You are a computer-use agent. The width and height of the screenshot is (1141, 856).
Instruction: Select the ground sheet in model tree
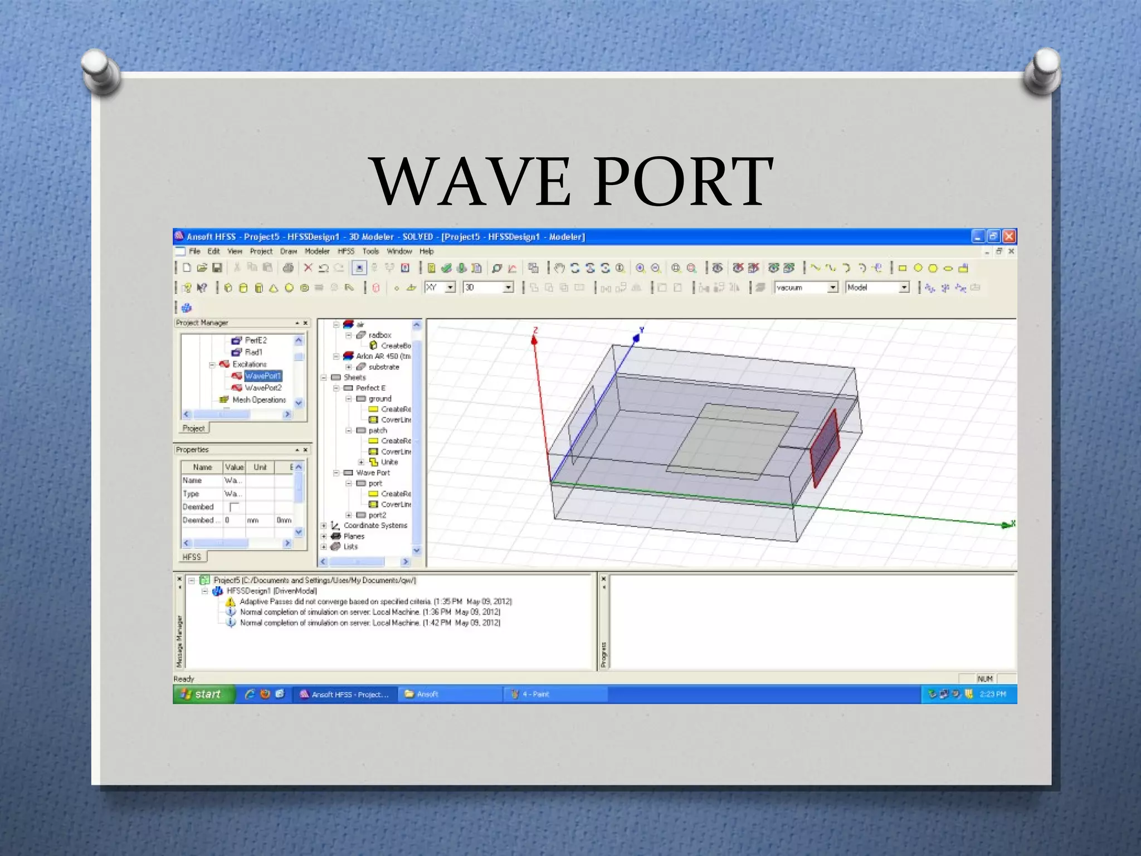tap(380, 398)
